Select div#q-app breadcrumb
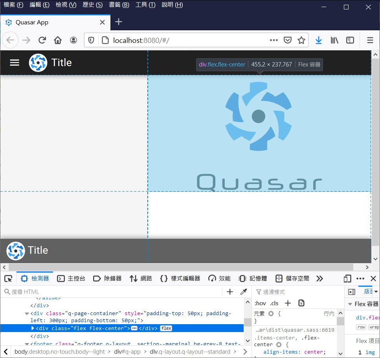Screen dimensions: 380x358 point(127,352)
